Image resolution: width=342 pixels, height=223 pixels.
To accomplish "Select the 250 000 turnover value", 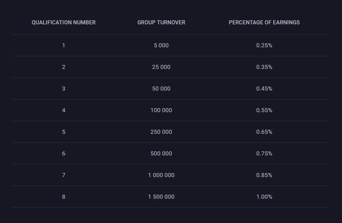I will click(161, 132).
